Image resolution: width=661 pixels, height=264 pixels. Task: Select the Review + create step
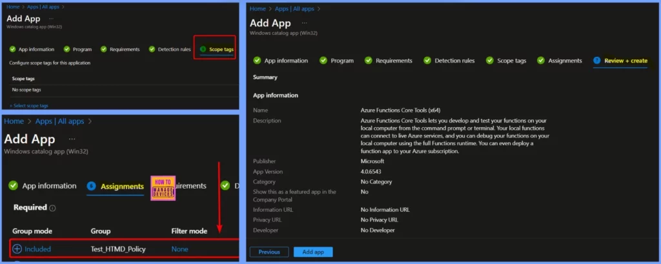620,61
